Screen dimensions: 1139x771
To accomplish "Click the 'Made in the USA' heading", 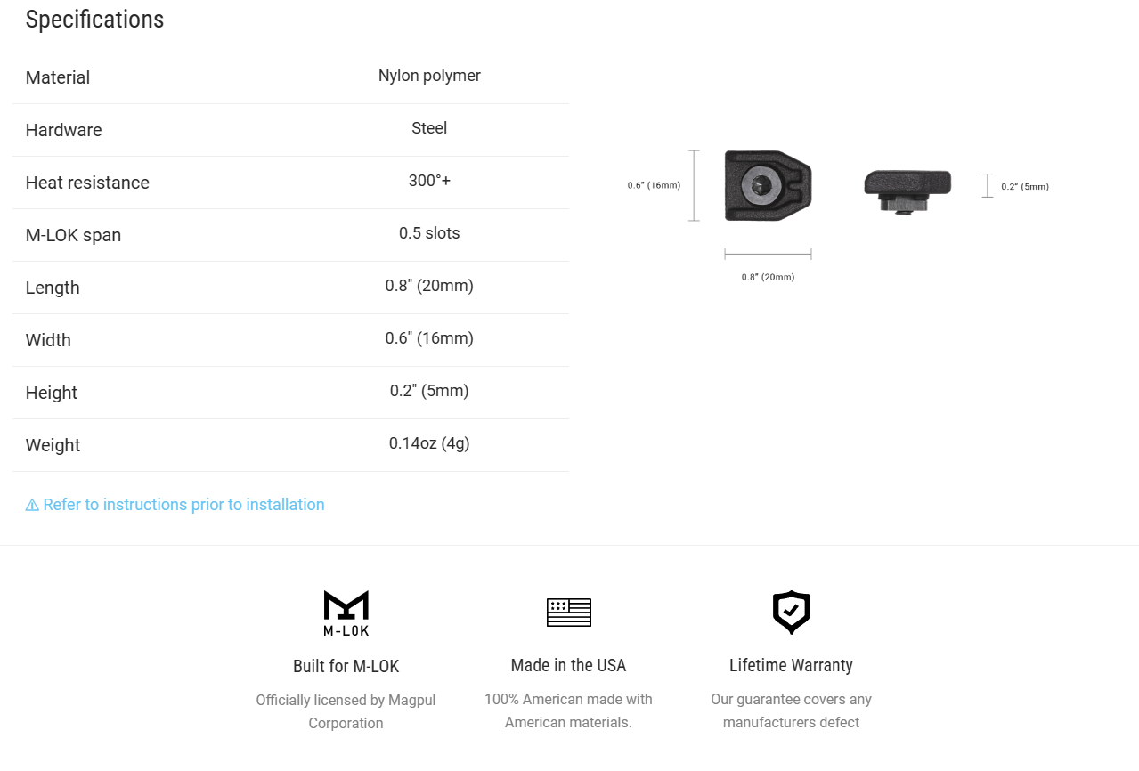I will coord(568,665).
